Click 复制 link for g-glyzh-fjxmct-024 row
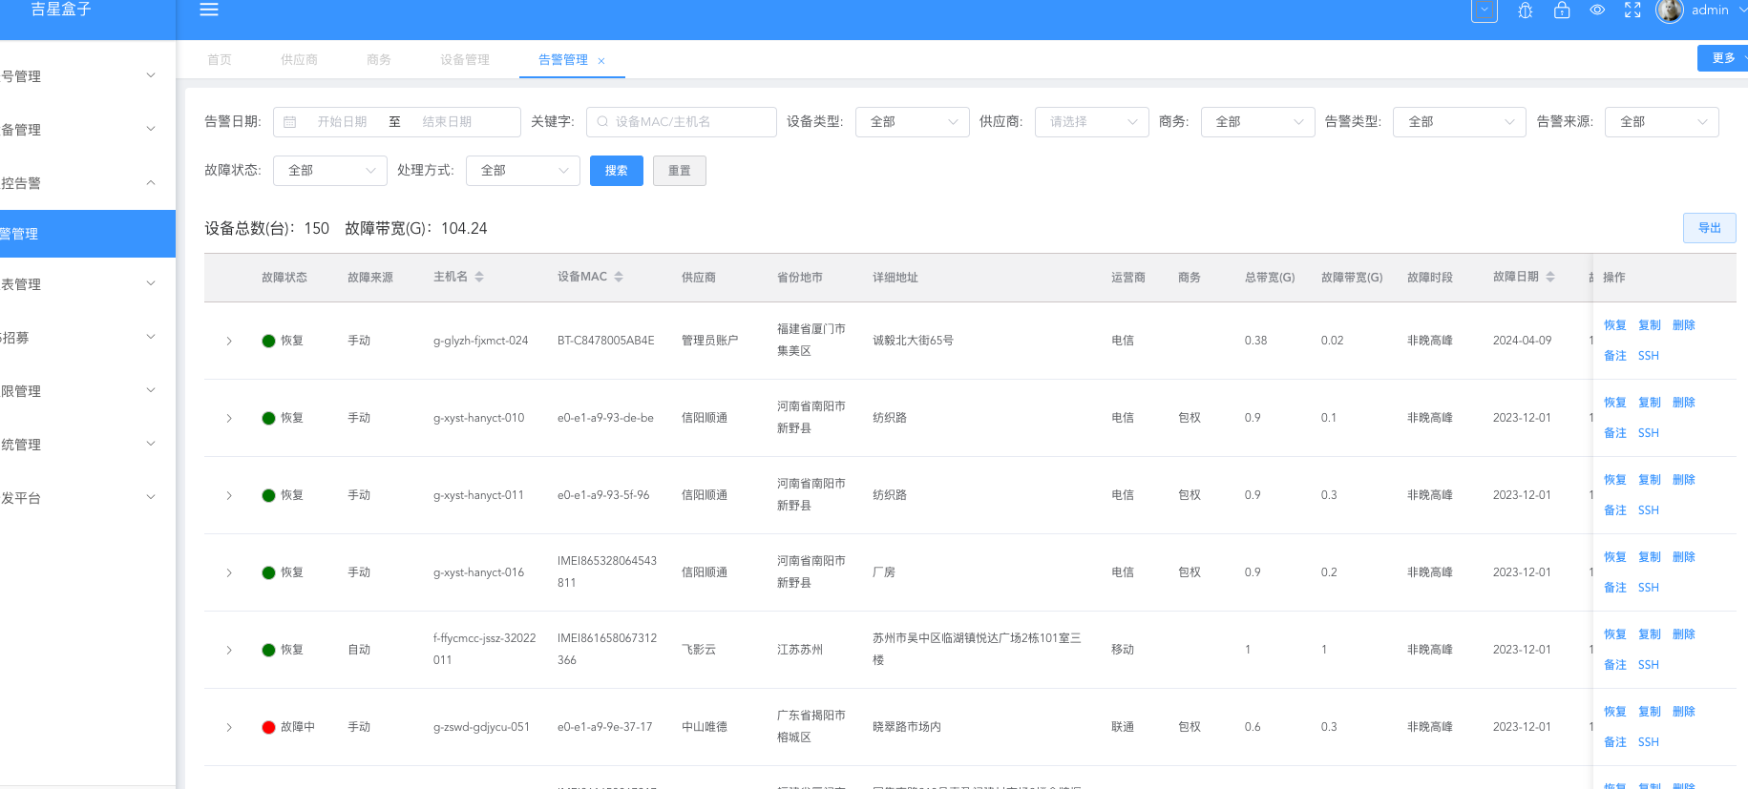The height and width of the screenshot is (789, 1748). [1650, 325]
